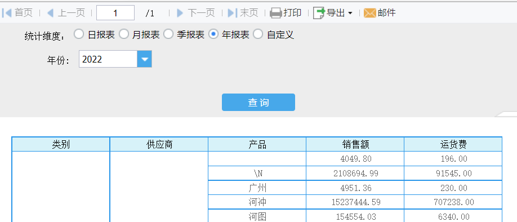Click the product cell showing \N
The image size is (517, 222).
click(257, 173)
